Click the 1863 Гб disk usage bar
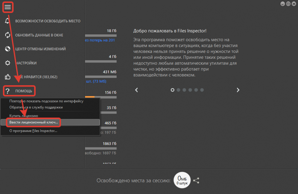Viewport: 298px width, 194px height. [101, 148]
